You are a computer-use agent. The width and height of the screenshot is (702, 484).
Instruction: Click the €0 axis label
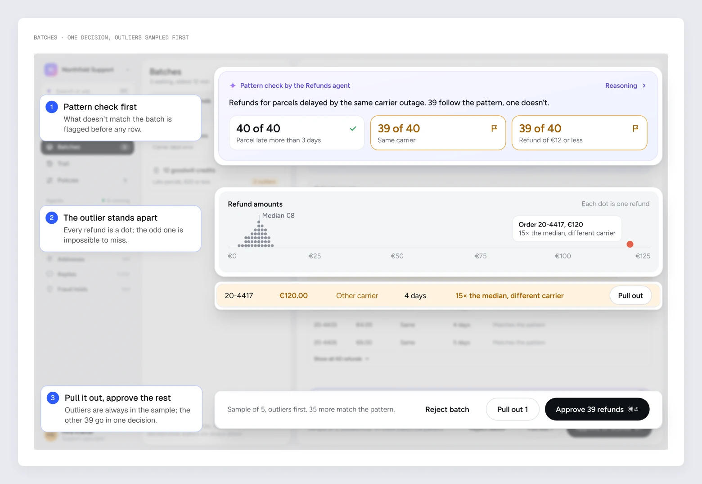(x=232, y=256)
